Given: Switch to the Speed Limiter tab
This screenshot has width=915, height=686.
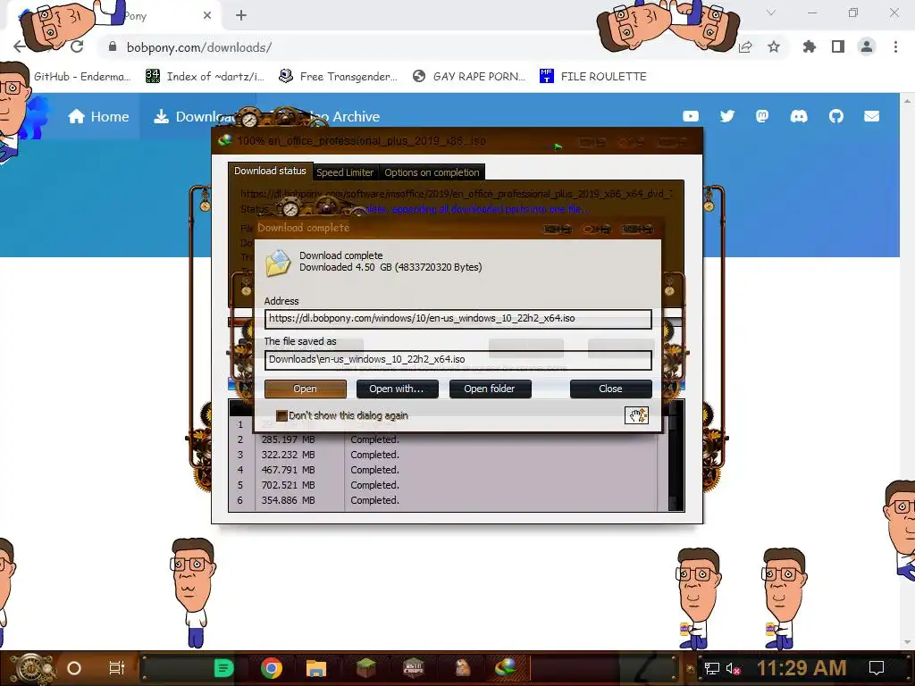Looking at the screenshot, I should pyautogui.click(x=345, y=172).
